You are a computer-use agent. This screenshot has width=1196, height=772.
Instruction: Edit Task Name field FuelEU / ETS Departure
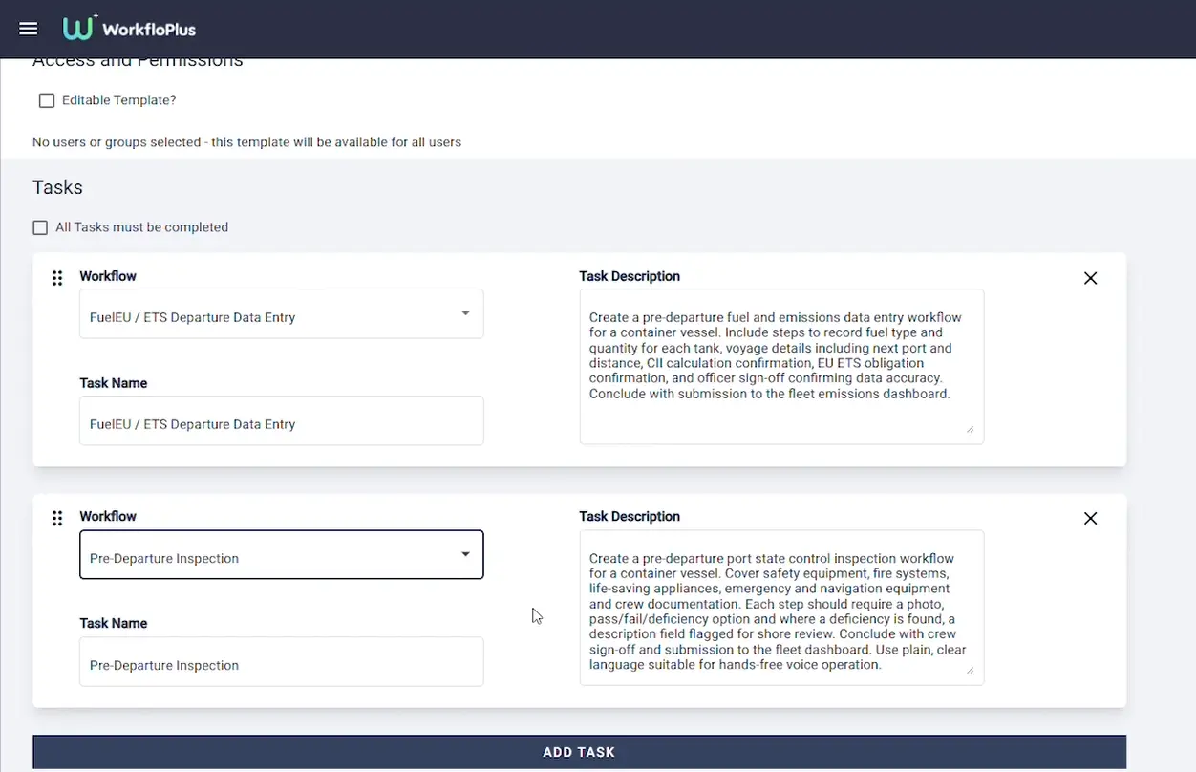click(282, 420)
